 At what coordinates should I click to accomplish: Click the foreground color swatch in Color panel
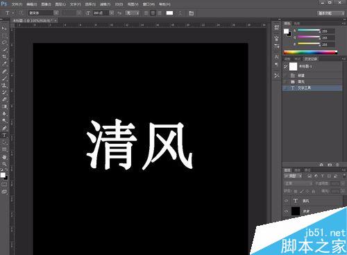click(287, 31)
